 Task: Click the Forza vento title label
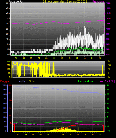[x=16, y=1]
